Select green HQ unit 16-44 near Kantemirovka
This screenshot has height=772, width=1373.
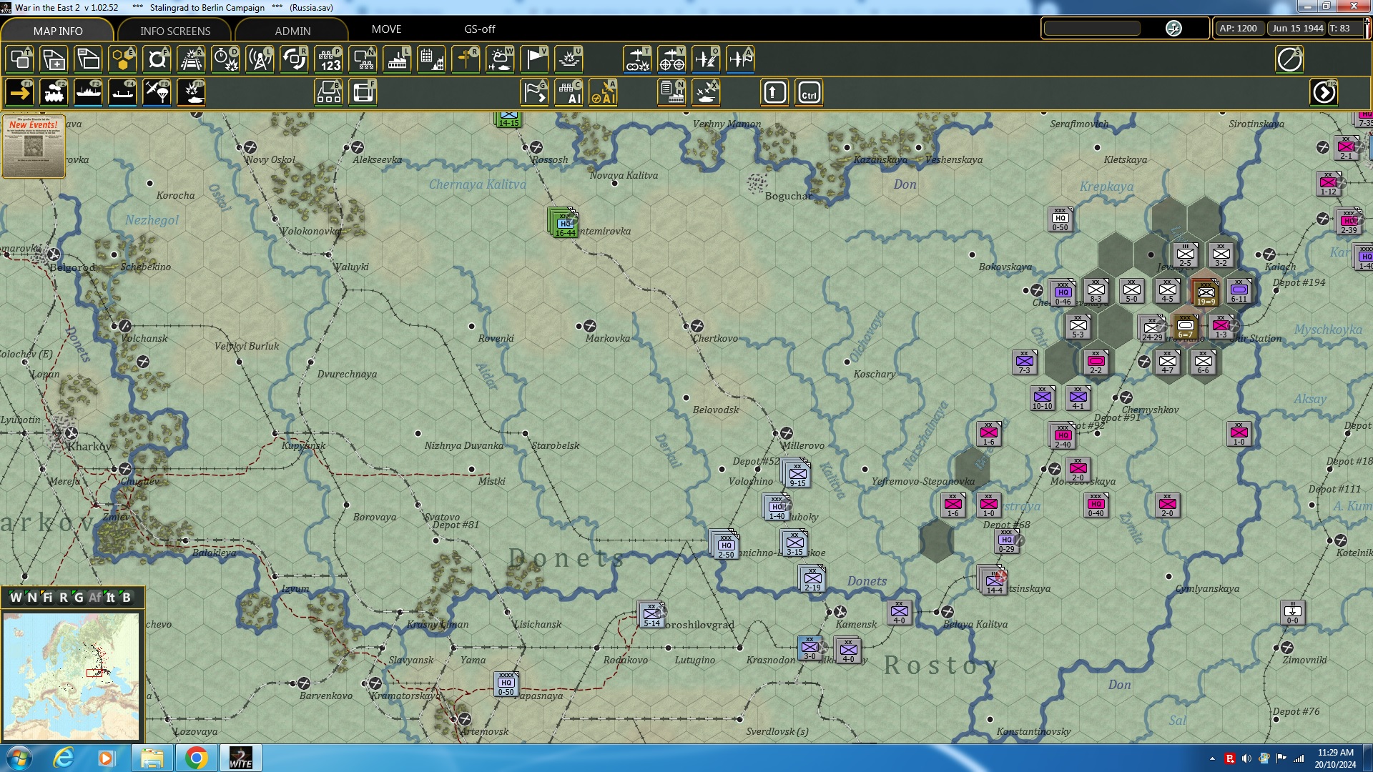(x=565, y=224)
